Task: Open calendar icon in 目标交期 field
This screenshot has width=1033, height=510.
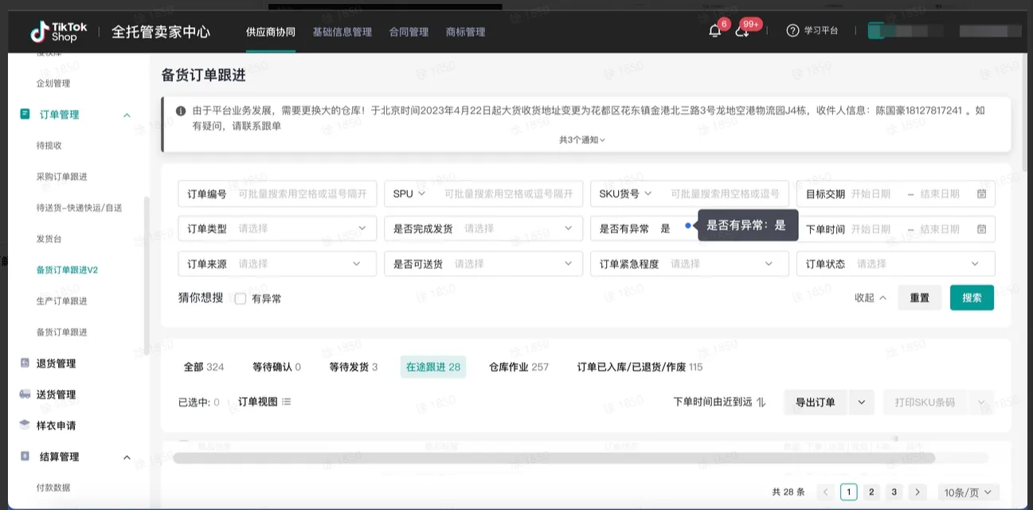Action: pos(981,193)
